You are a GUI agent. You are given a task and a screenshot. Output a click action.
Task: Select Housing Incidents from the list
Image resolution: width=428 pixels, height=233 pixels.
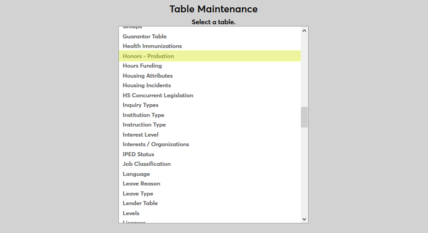coord(147,85)
